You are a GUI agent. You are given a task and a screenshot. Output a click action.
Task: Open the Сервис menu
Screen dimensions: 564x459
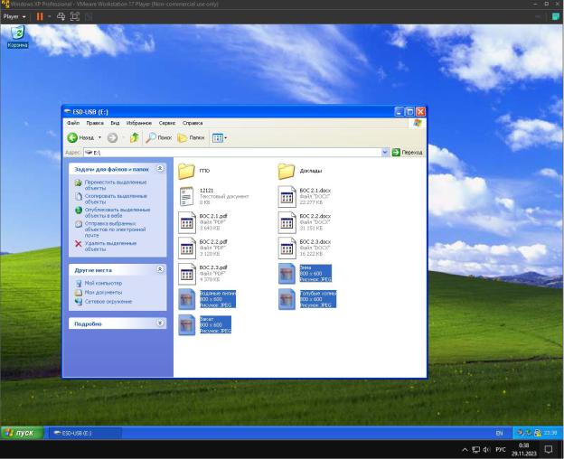[x=167, y=123]
